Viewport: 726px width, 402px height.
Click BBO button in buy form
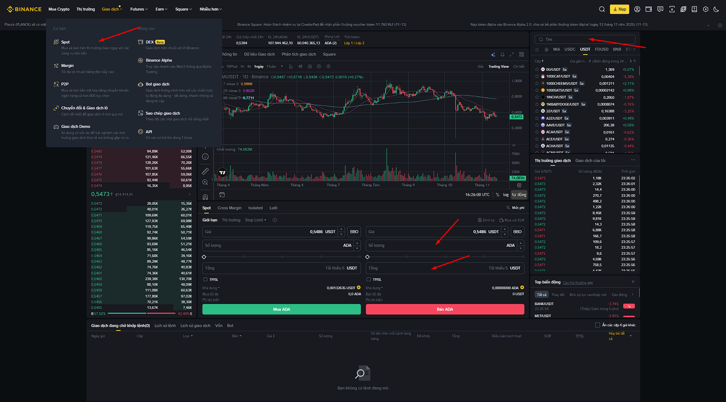point(354,232)
